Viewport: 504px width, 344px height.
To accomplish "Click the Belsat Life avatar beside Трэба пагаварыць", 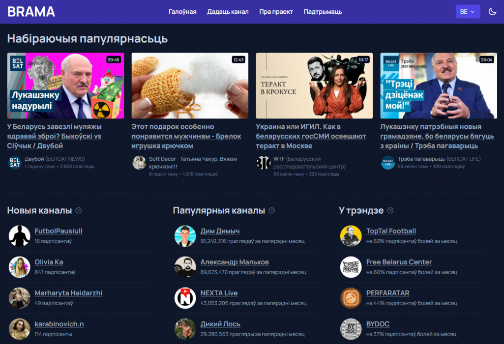I will coord(388,163).
